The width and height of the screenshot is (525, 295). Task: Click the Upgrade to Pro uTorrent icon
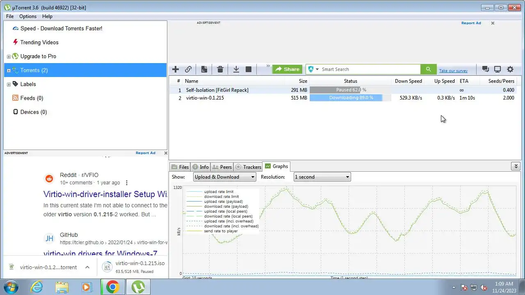pos(15,56)
